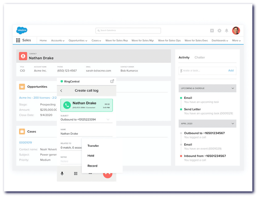
Task: Switch to the Chatter tab
Action: point(200,57)
